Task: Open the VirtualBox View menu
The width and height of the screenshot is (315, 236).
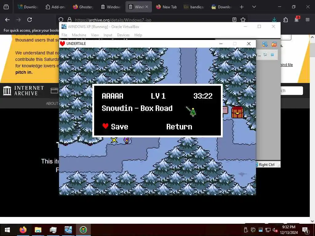Action: 95,35
